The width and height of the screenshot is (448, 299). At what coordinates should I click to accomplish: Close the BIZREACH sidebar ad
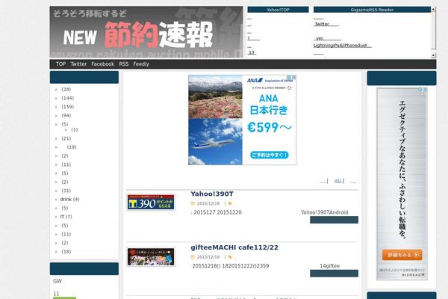point(425,90)
